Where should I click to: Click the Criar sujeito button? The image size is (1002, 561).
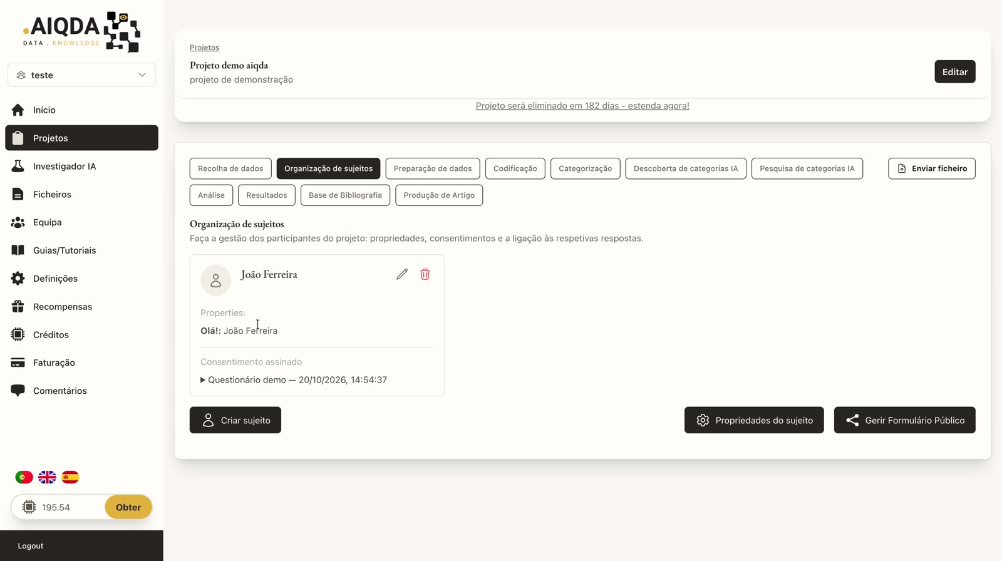tap(235, 420)
